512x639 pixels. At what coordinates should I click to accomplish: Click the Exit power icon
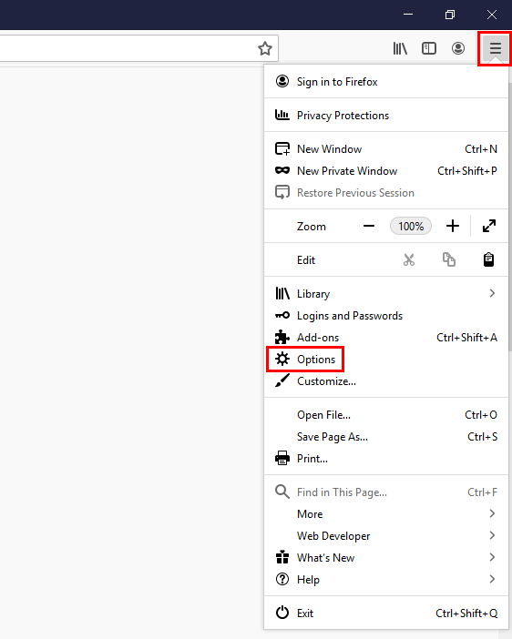click(x=282, y=612)
